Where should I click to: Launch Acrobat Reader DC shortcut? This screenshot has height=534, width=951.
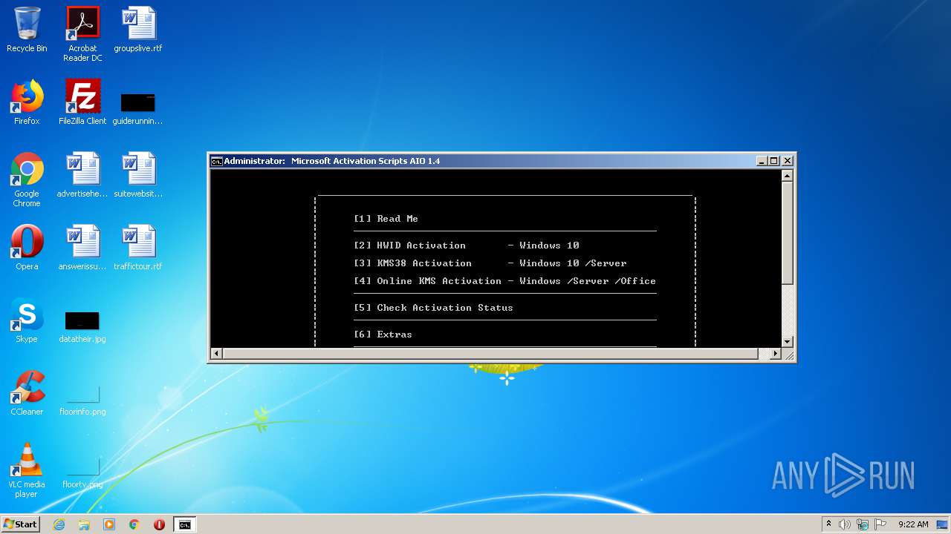[x=82, y=34]
